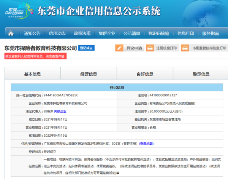This screenshot has width=228, height=179.
Task: Click the 经营范围 description text
Action: [132, 166]
